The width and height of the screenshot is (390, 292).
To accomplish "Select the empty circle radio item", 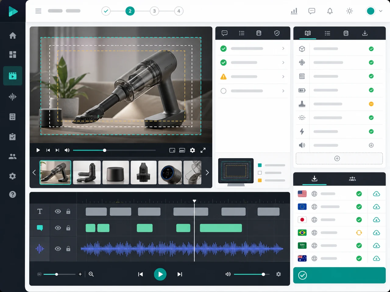I will (x=223, y=91).
